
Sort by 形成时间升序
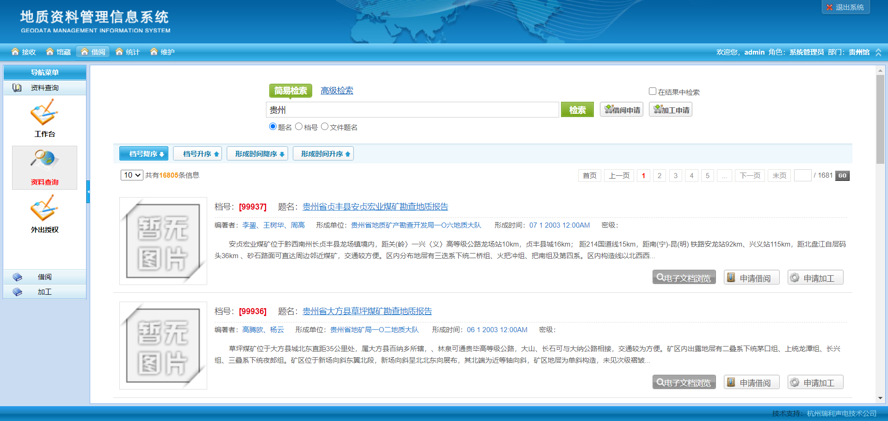(x=323, y=154)
